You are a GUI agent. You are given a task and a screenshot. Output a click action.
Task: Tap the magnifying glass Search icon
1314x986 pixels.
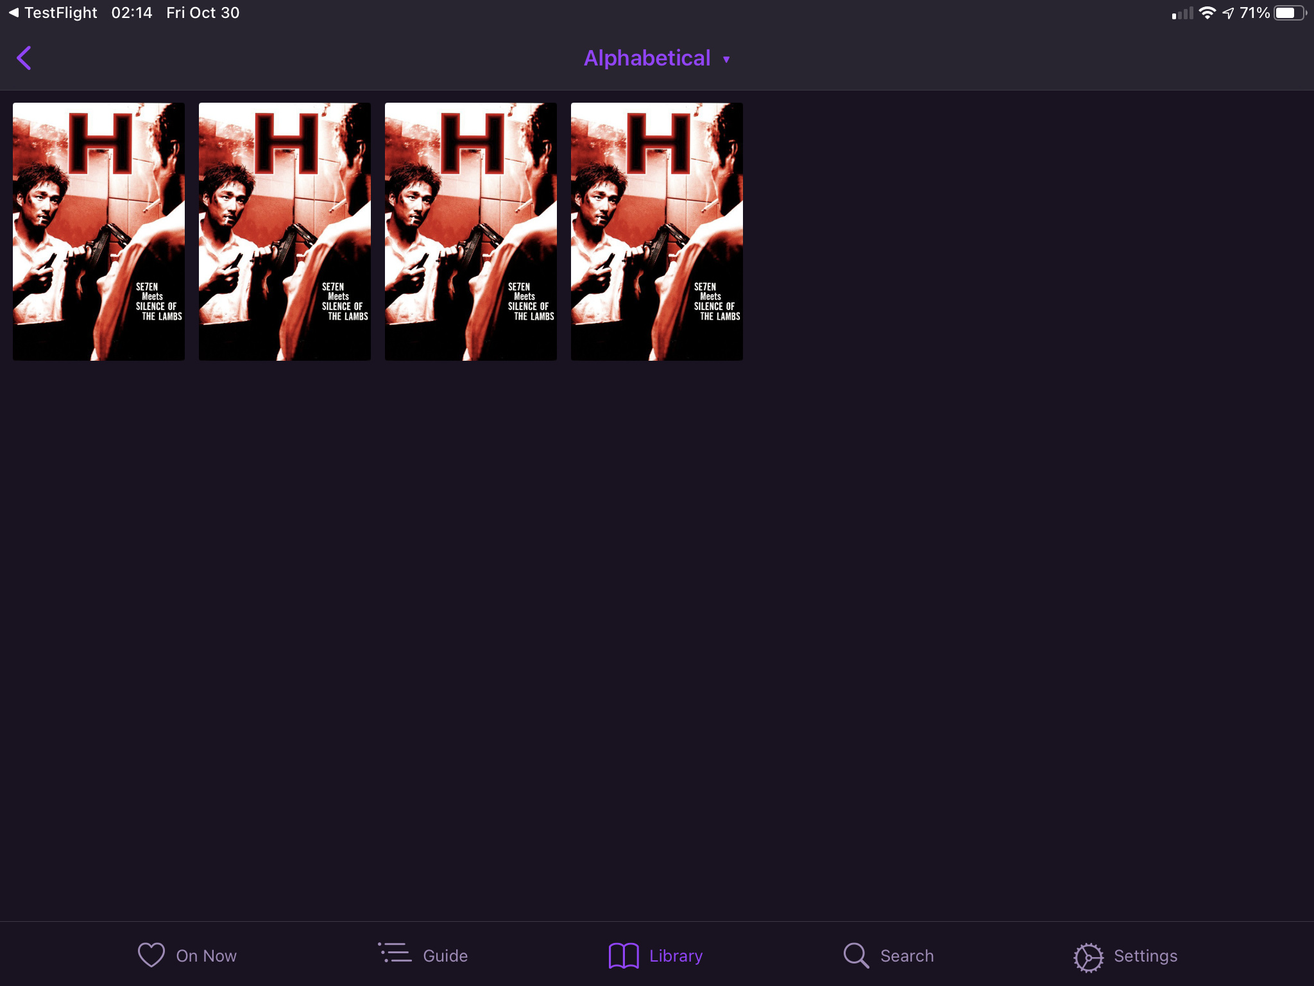(856, 955)
